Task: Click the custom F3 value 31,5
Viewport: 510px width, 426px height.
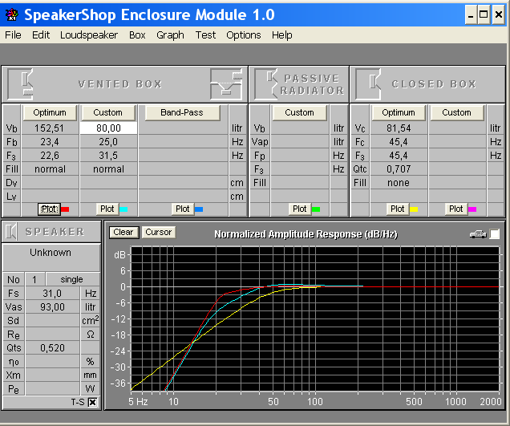Action: [x=108, y=156]
